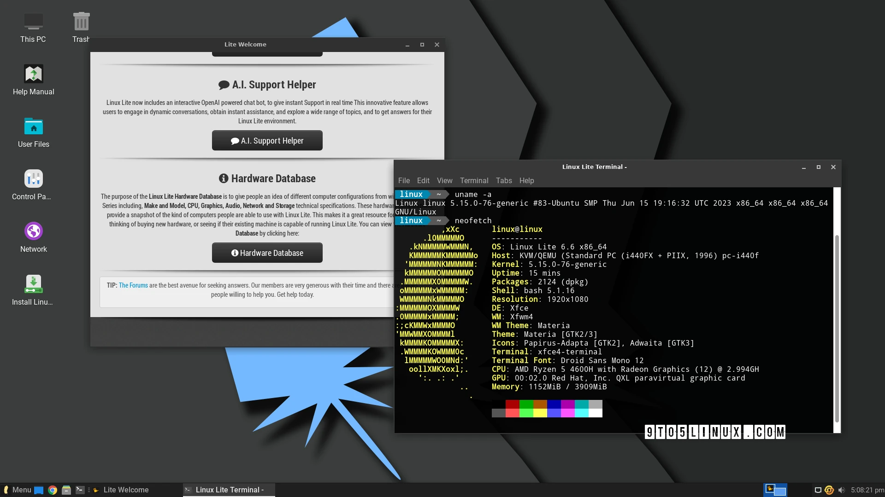Click the A.I. Support Helper button
Viewport: 885px width, 497px height.
pos(267,140)
